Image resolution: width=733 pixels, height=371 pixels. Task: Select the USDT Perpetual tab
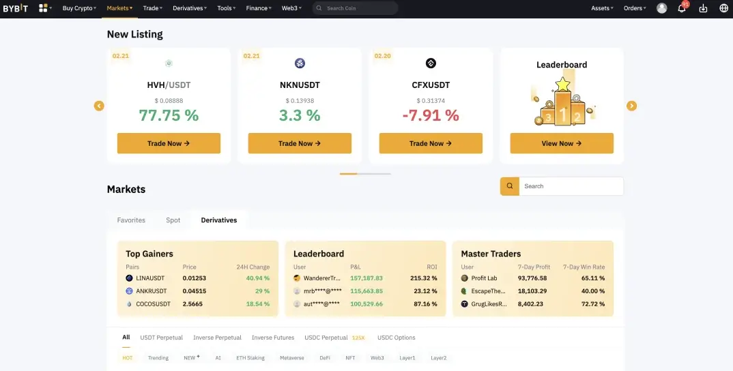[x=161, y=338]
